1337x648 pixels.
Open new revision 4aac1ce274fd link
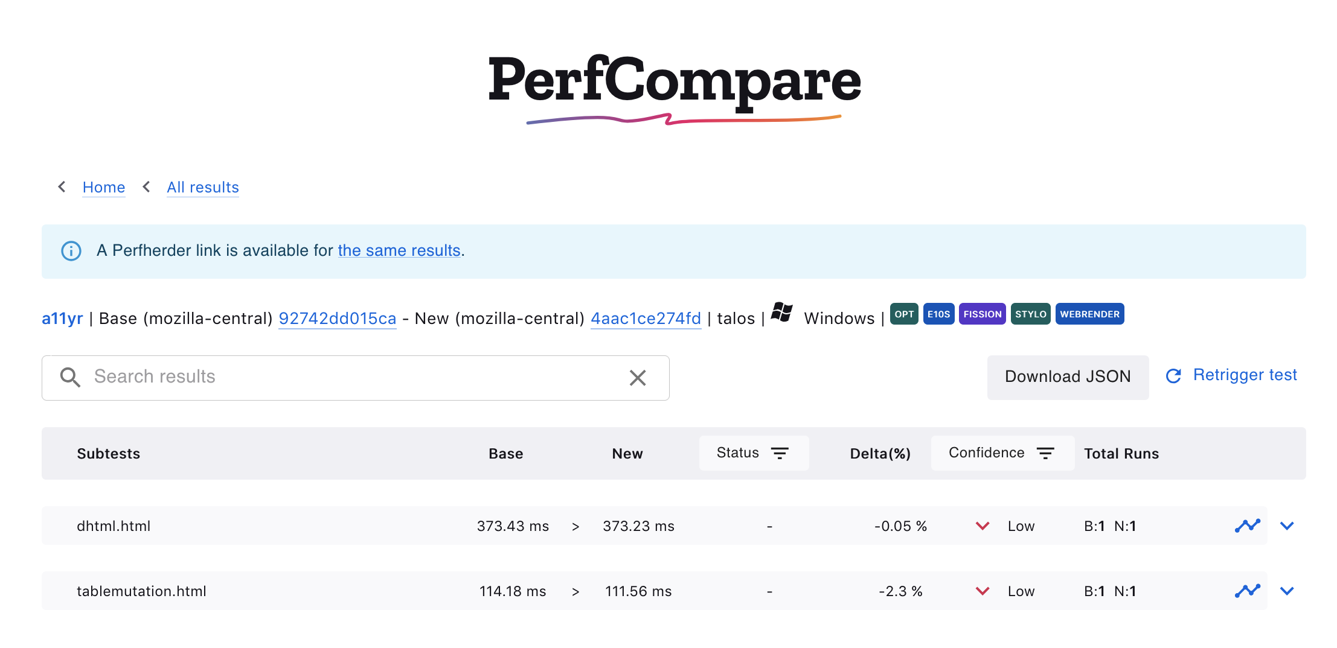(x=646, y=319)
